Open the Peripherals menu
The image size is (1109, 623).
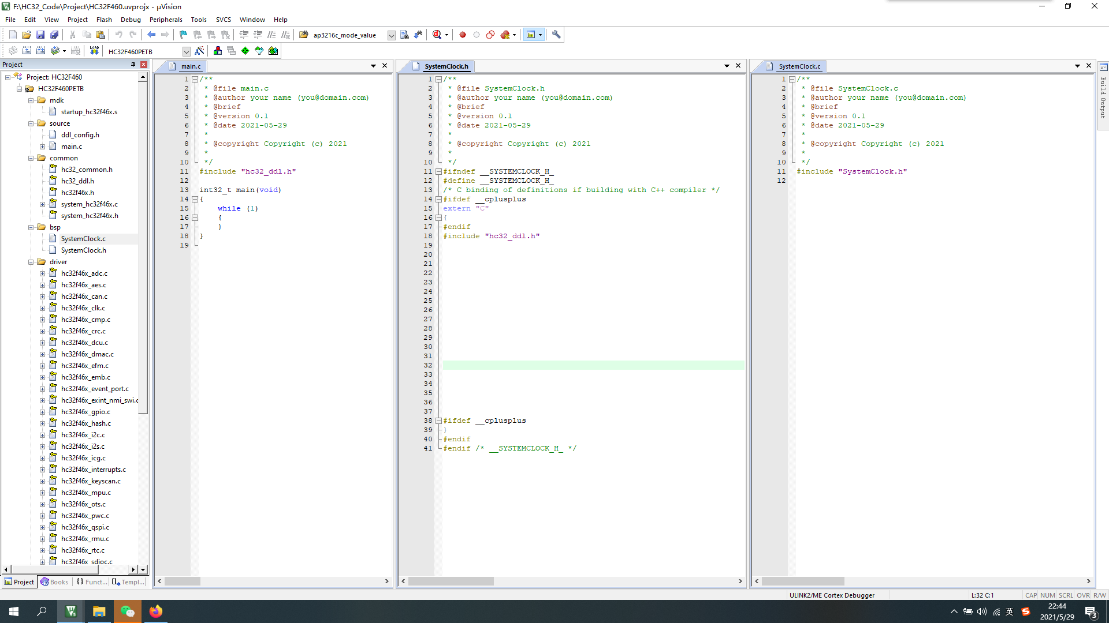pos(166,20)
